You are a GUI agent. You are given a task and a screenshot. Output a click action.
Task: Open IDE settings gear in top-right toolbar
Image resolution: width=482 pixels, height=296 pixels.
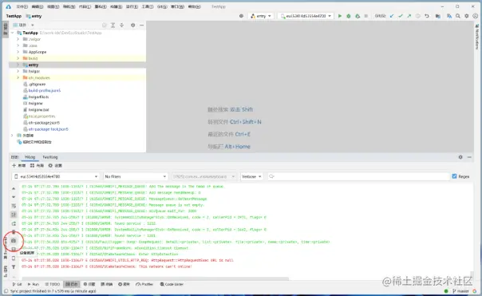pos(467,16)
